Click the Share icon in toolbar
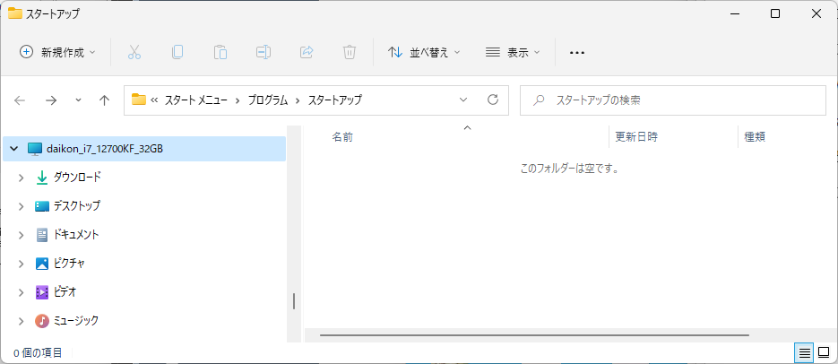This screenshot has height=364, width=838. pos(307,52)
